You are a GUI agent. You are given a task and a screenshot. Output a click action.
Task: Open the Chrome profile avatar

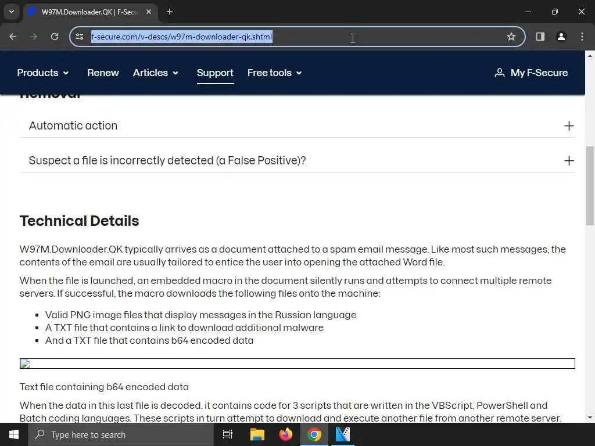[561, 37]
